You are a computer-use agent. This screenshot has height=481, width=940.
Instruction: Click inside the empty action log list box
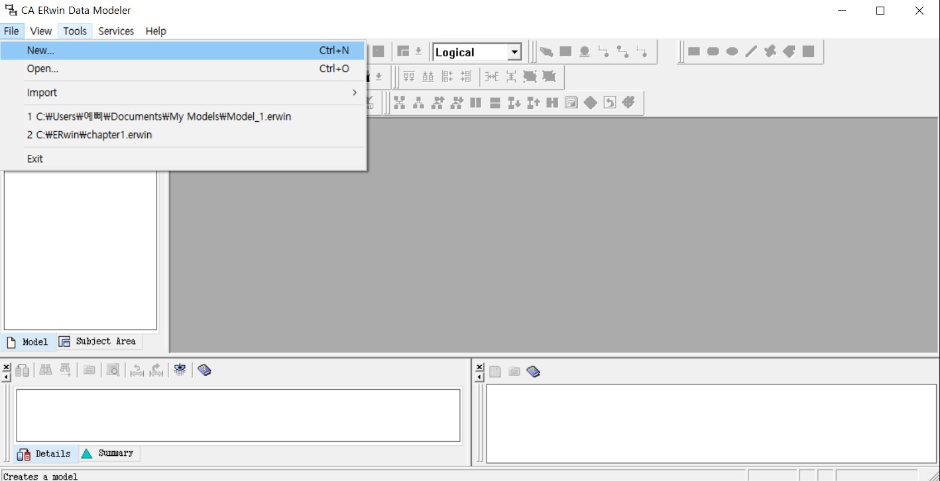[x=238, y=415]
